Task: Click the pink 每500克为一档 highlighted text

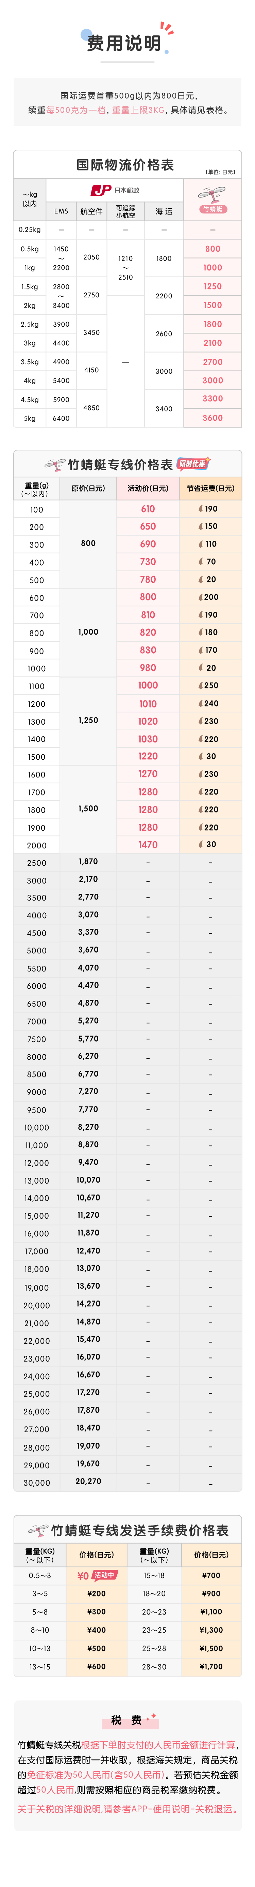Action: coord(77,110)
